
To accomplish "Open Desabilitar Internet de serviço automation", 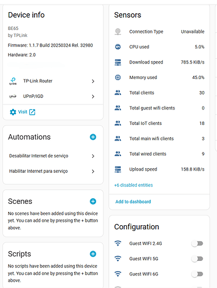I will [53, 156].
